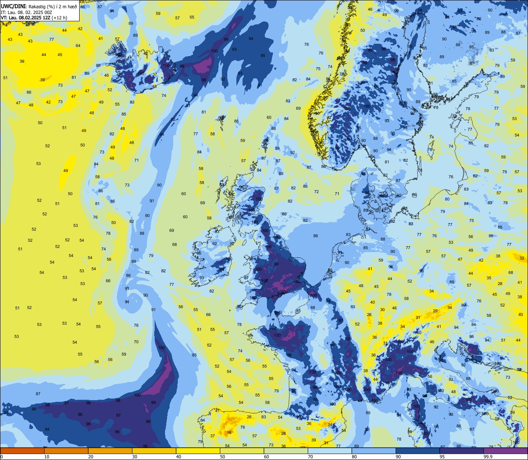Select the 60–70 pale green legend segment
This screenshot has height=460, width=528.
click(x=286, y=451)
